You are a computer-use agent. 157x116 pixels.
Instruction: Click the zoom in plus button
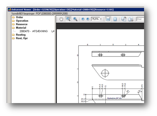click(88, 19)
